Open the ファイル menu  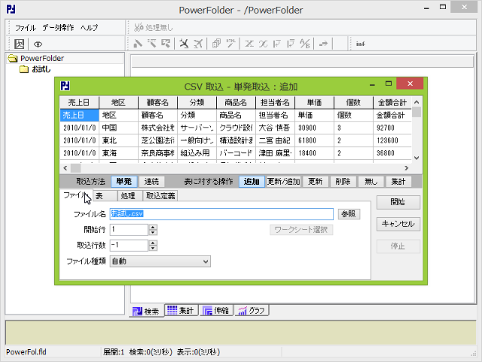[26, 28]
